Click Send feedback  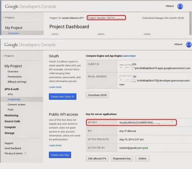tap(13, 148)
